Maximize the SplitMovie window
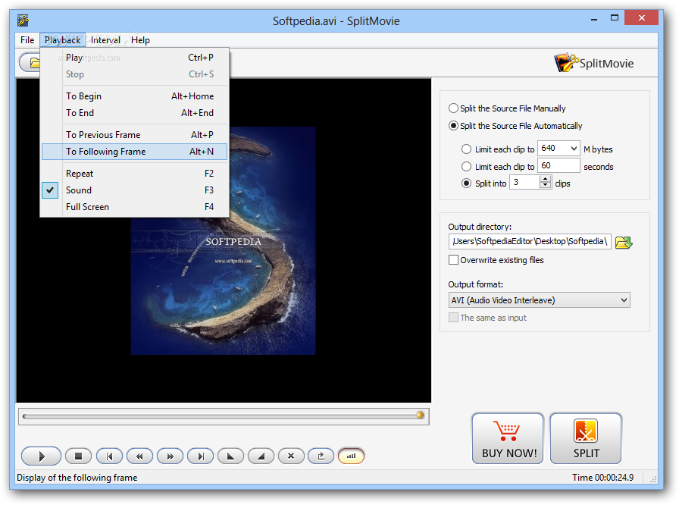Screen dimensions: 679x505 tap(614, 18)
